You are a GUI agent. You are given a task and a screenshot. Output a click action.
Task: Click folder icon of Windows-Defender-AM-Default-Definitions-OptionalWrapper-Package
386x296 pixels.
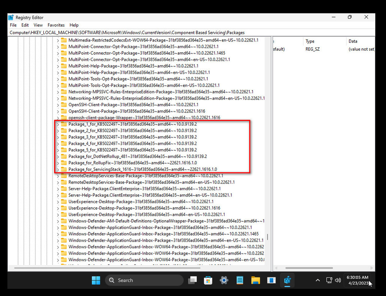[64, 221]
